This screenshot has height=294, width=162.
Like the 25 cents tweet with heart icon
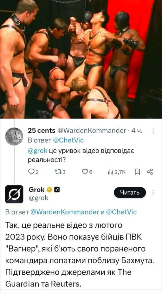(85, 172)
